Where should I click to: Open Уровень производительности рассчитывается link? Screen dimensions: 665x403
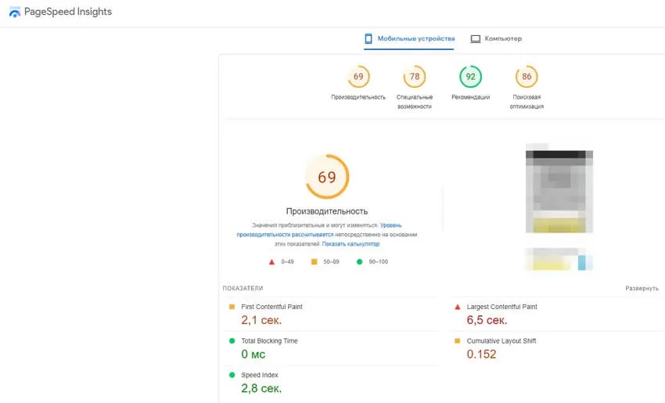[285, 234]
